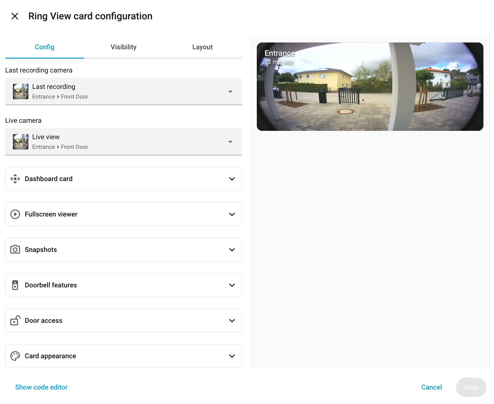
Task: Expand the Dashboard card section
Action: tap(123, 179)
